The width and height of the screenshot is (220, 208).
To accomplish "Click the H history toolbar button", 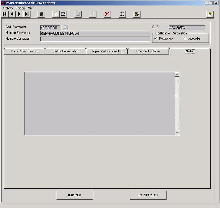I will tap(122, 14).
